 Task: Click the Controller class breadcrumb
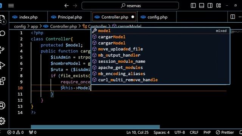(x=95, y=26)
